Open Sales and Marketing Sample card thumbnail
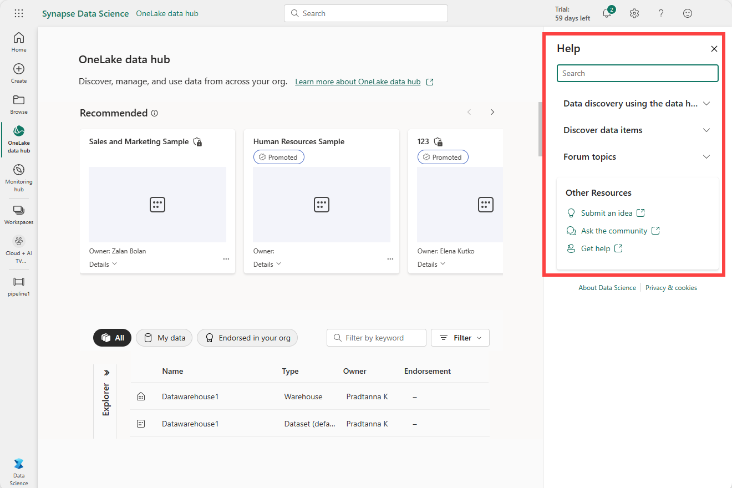This screenshot has width=732, height=488. click(x=157, y=205)
